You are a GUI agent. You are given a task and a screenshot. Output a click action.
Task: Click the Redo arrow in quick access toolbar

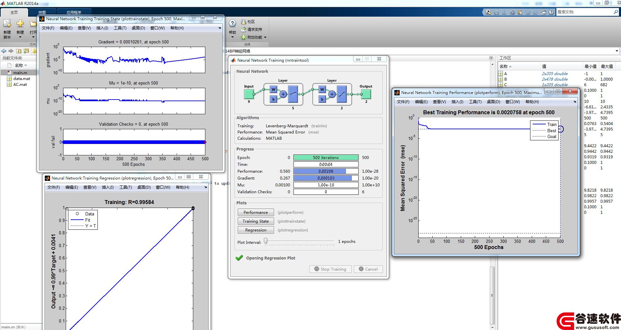(536, 12)
